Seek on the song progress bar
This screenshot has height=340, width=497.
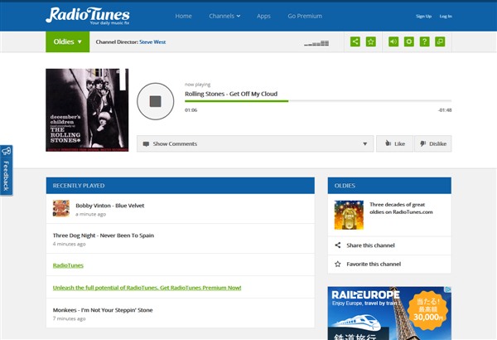318,101
